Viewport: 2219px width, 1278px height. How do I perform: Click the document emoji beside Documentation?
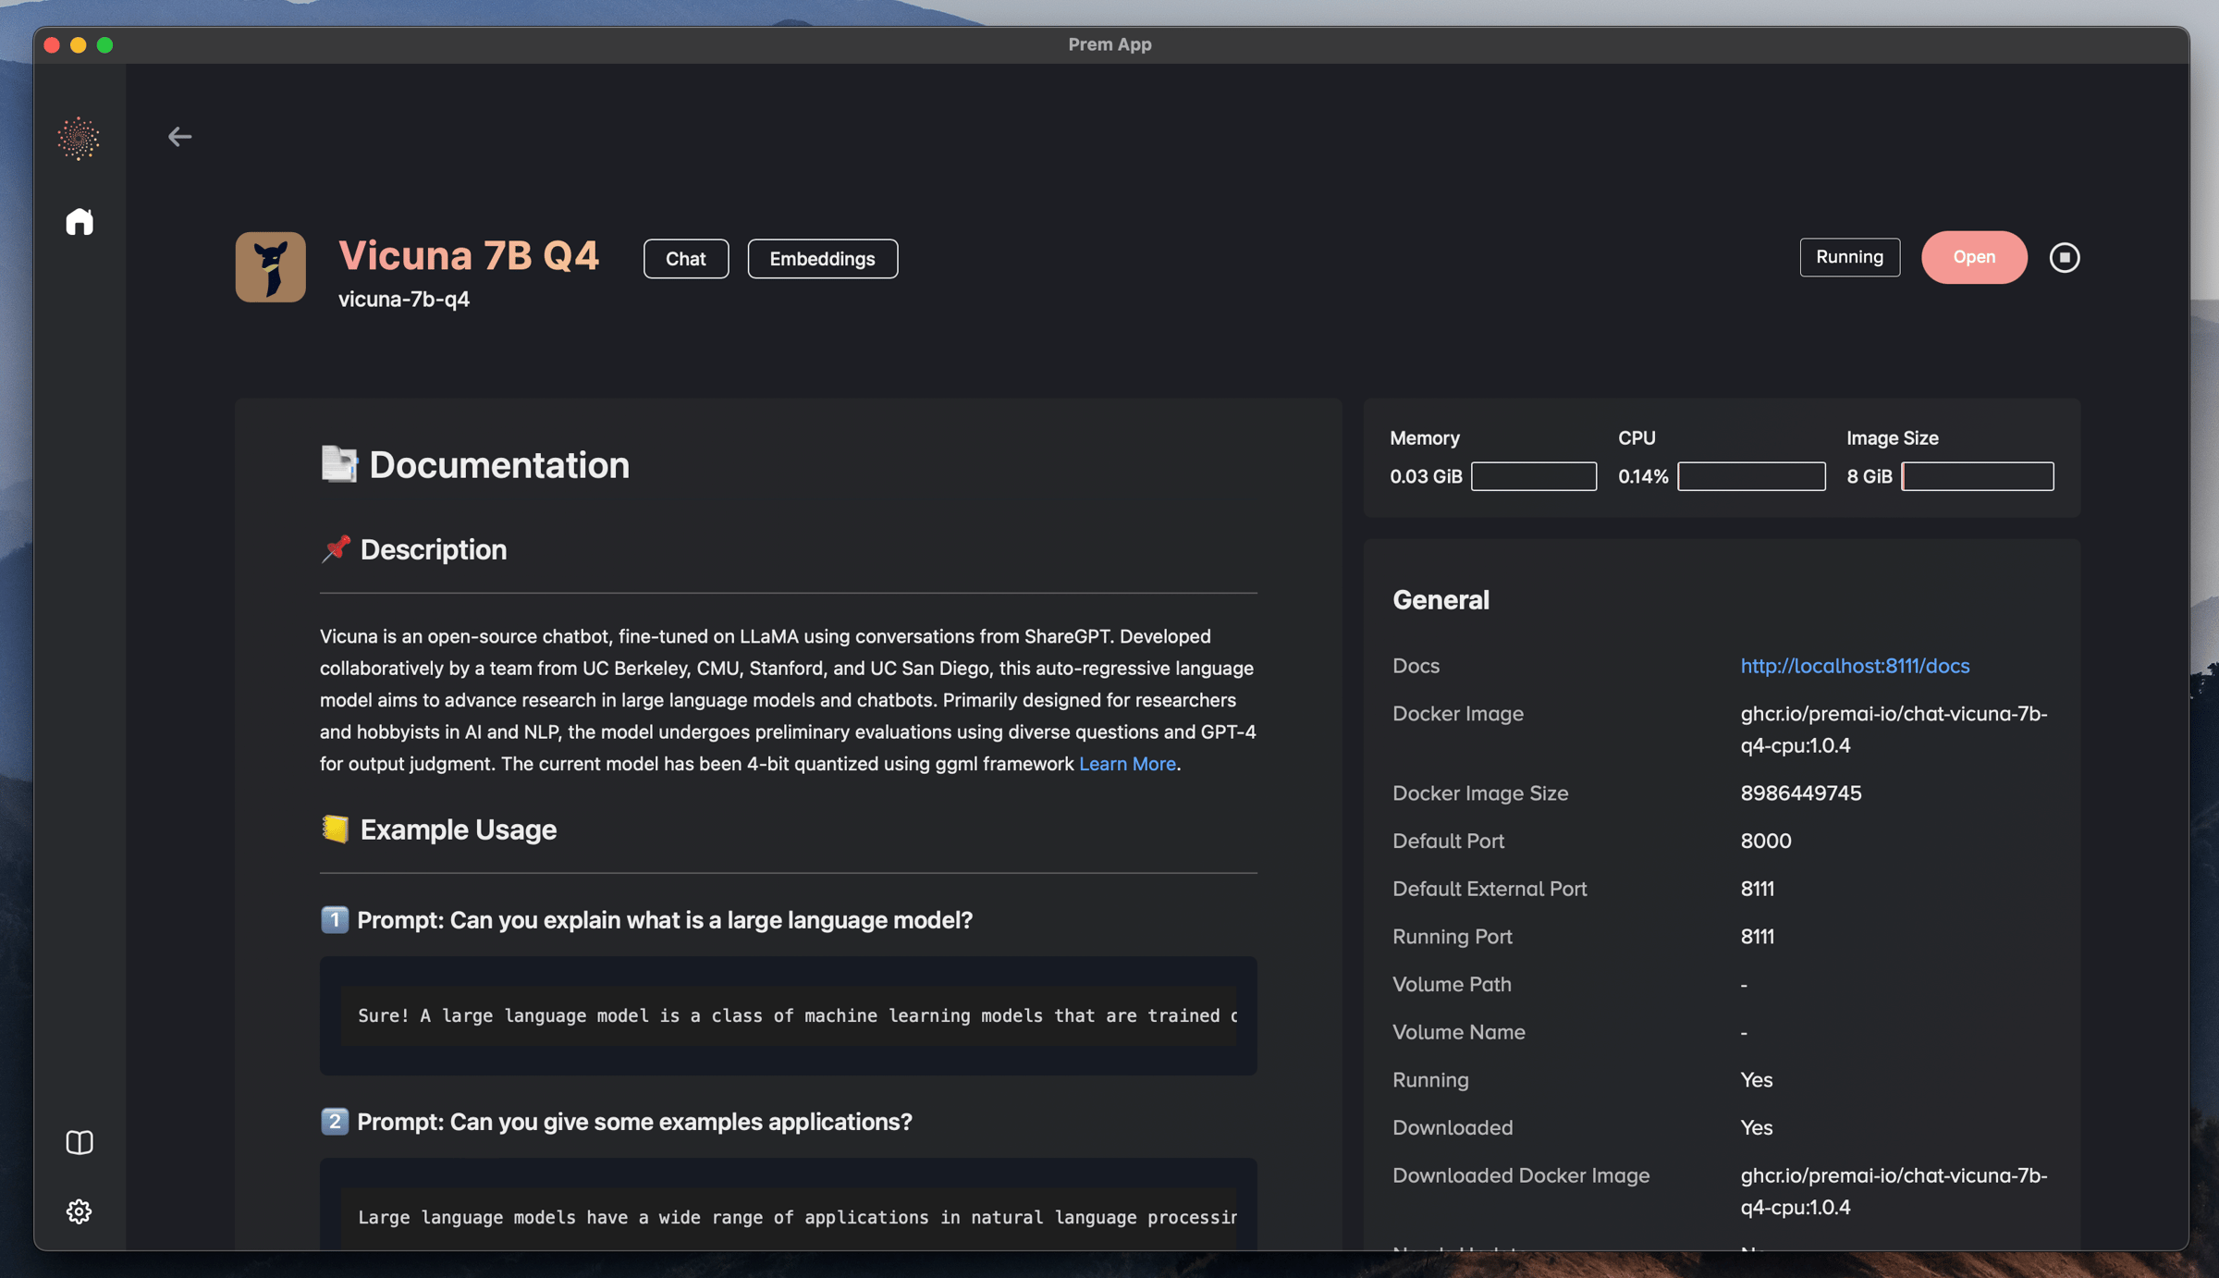[x=338, y=464]
